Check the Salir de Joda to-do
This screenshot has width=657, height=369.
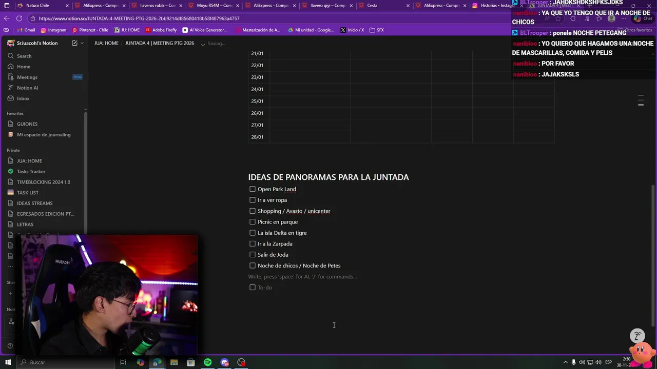(x=253, y=255)
